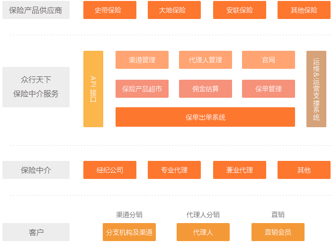Select the 运维&运营支撑系统 vertical bar
This screenshot has width=332, height=243.
(316, 89)
